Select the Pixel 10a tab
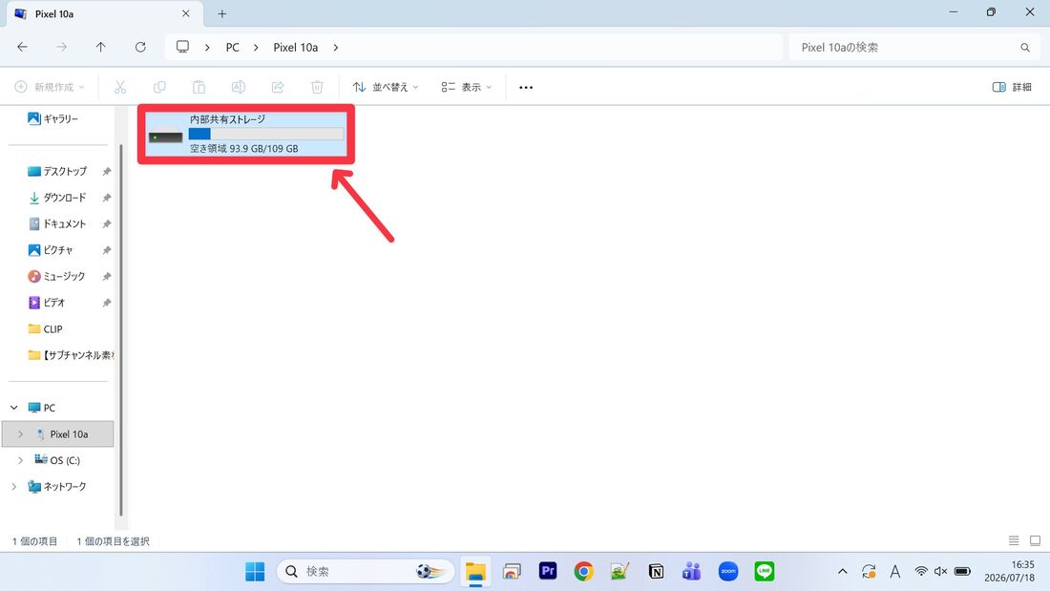Viewport: 1050px width, 591px height. click(x=104, y=14)
